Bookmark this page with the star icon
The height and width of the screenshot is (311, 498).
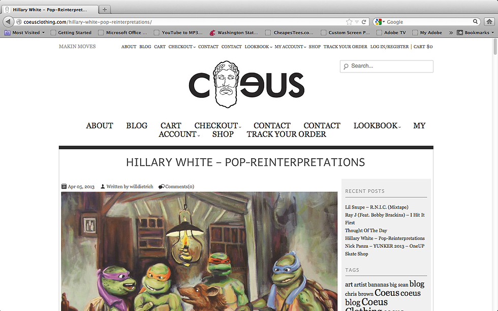[349, 22]
